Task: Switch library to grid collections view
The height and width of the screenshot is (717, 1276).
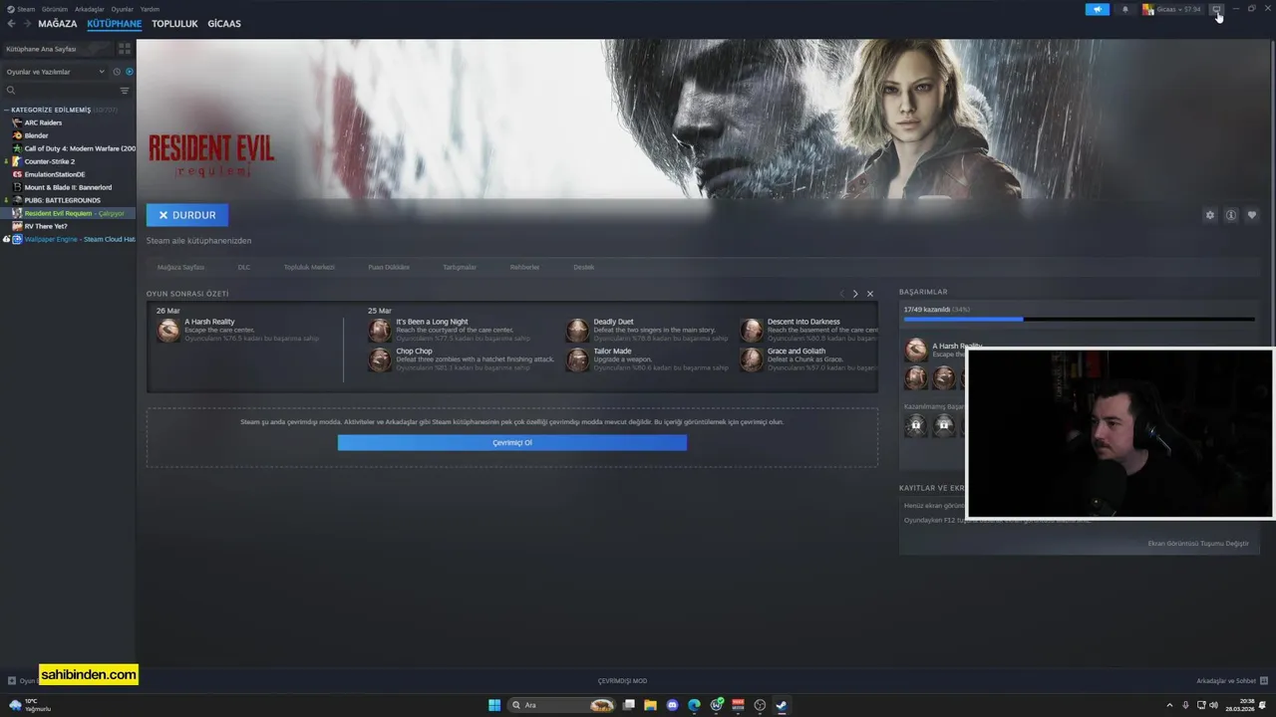Action: pos(125,48)
